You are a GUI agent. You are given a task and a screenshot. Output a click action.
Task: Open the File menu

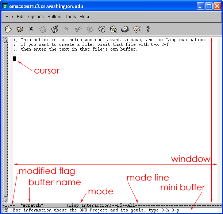(9, 17)
